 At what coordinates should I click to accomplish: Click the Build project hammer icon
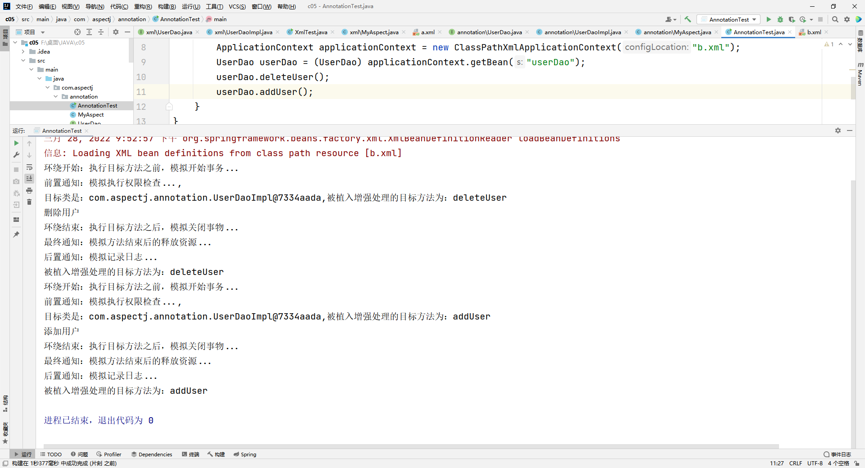click(x=687, y=19)
